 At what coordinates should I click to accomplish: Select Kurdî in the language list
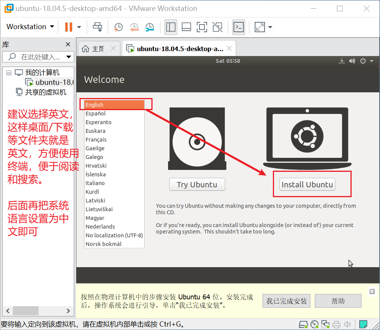[114, 192]
